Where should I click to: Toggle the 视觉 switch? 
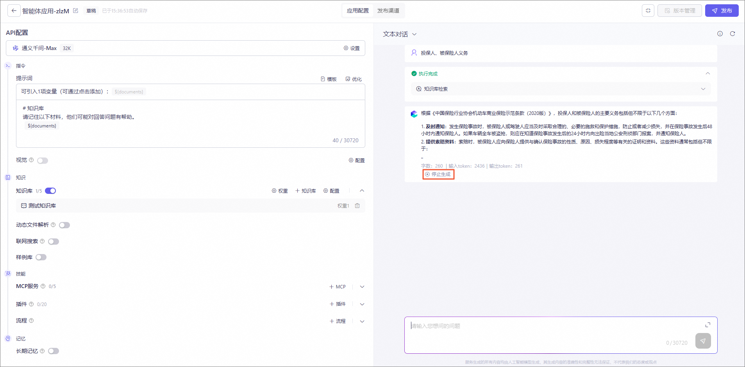pos(43,161)
